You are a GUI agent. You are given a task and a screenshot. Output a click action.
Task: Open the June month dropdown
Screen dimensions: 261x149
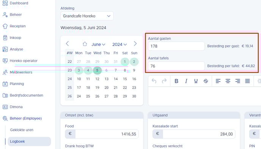point(98,44)
